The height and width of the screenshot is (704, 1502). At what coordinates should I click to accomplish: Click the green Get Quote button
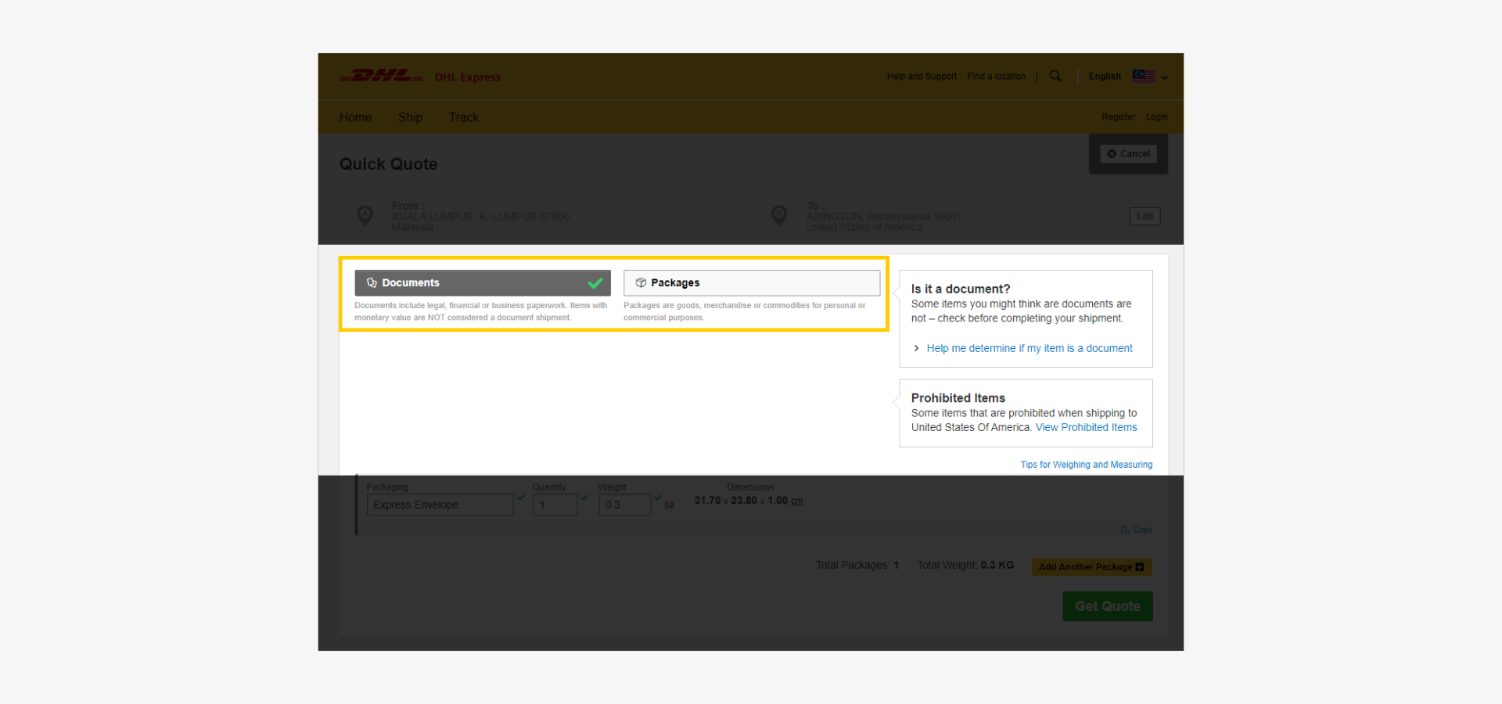click(x=1107, y=605)
